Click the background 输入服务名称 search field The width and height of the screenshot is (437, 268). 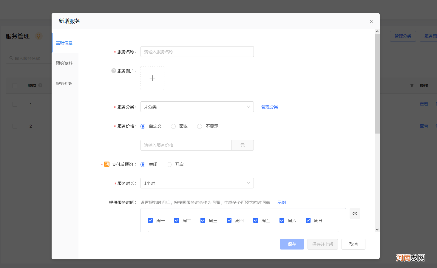[x=29, y=58]
